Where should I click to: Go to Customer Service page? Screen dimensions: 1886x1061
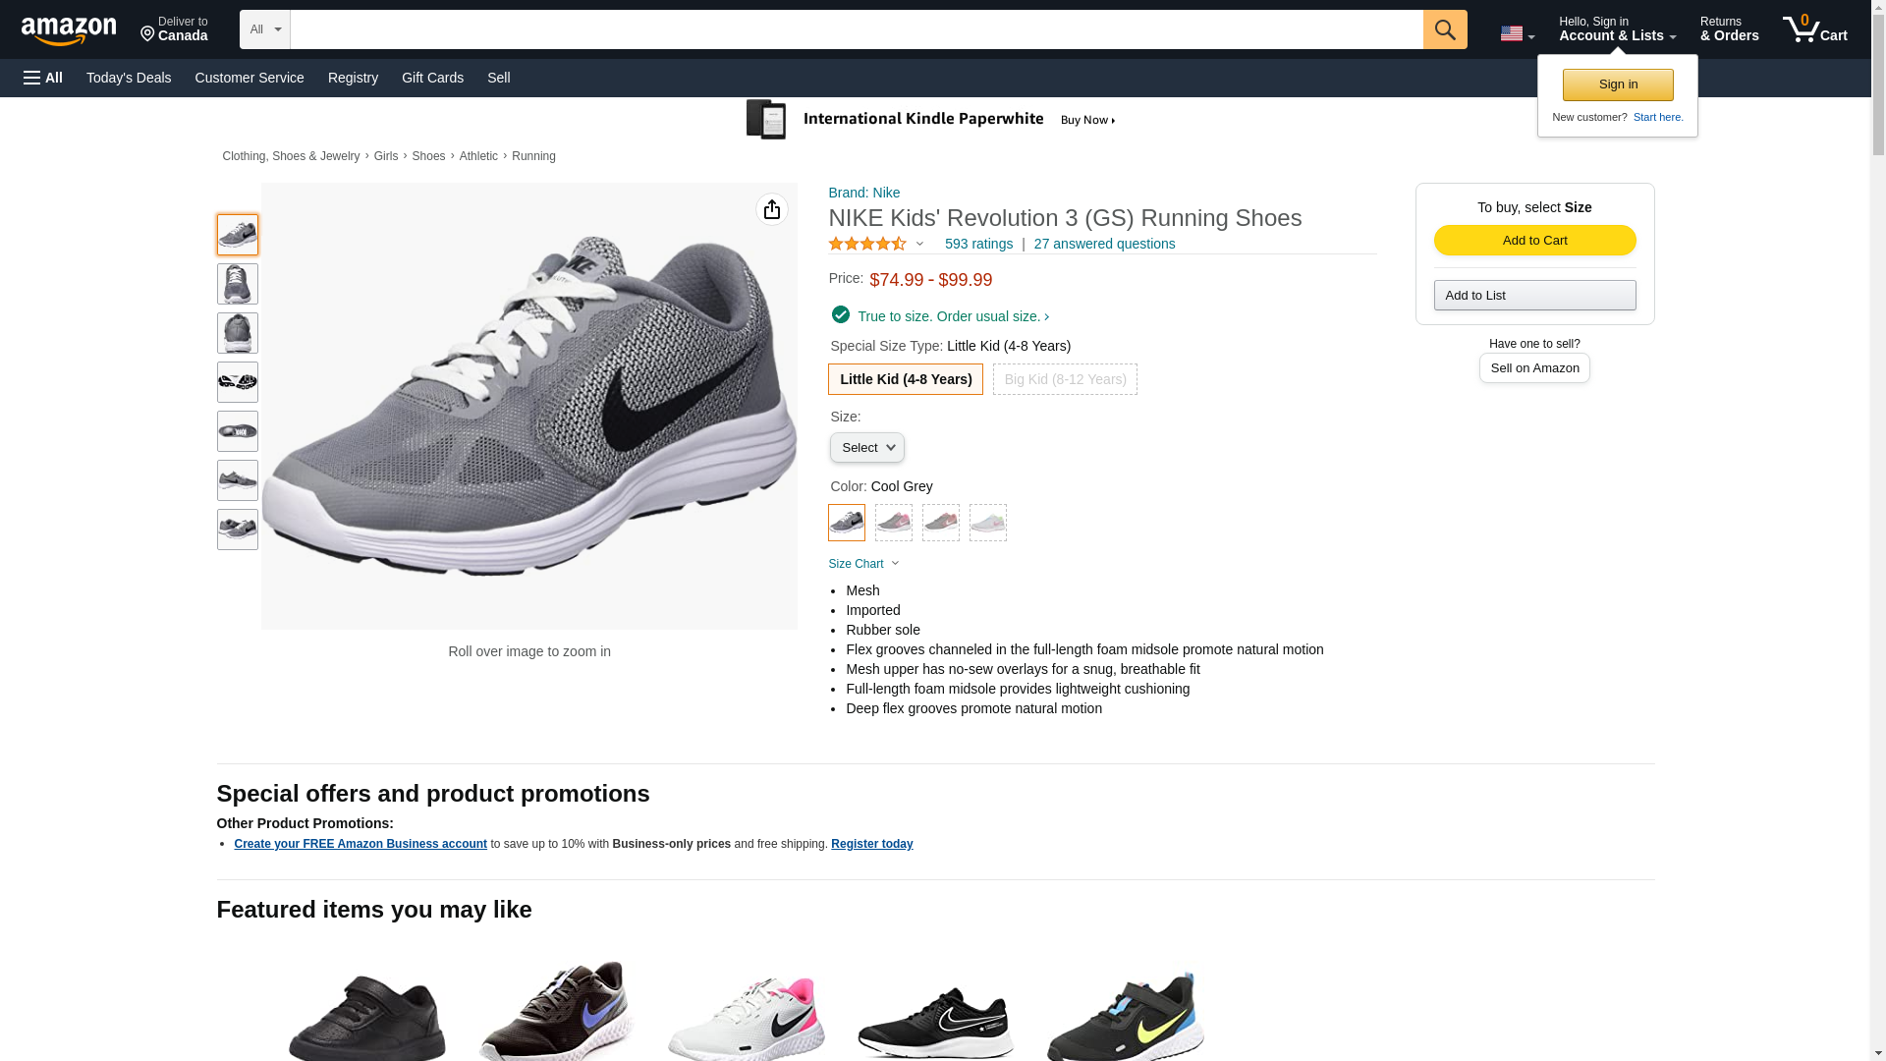(250, 78)
